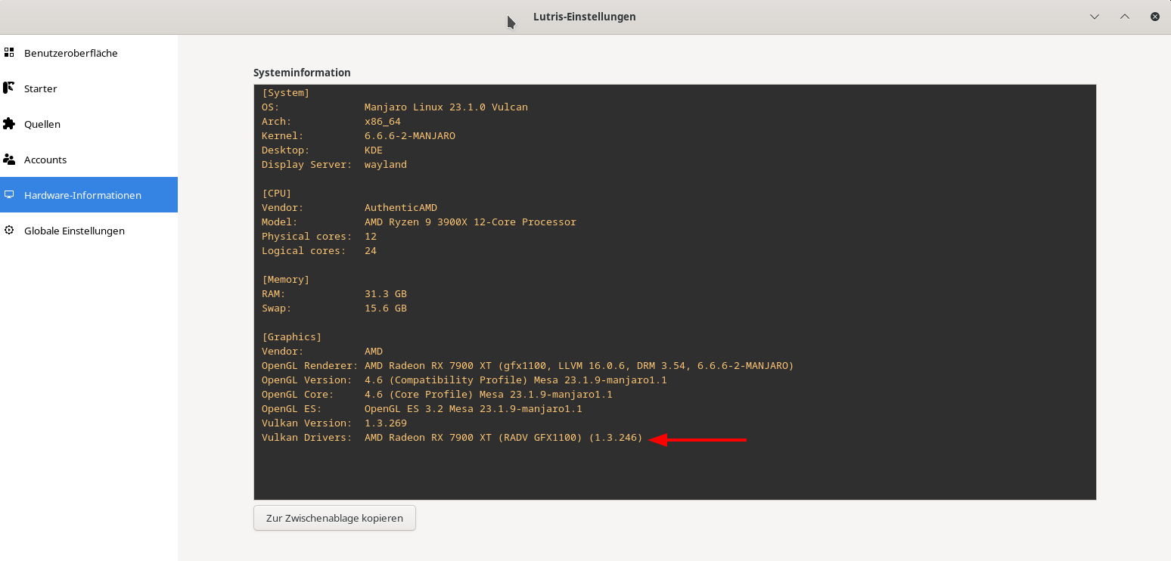
Task: Click the OpenGL Renderer line
Action: (x=528, y=365)
